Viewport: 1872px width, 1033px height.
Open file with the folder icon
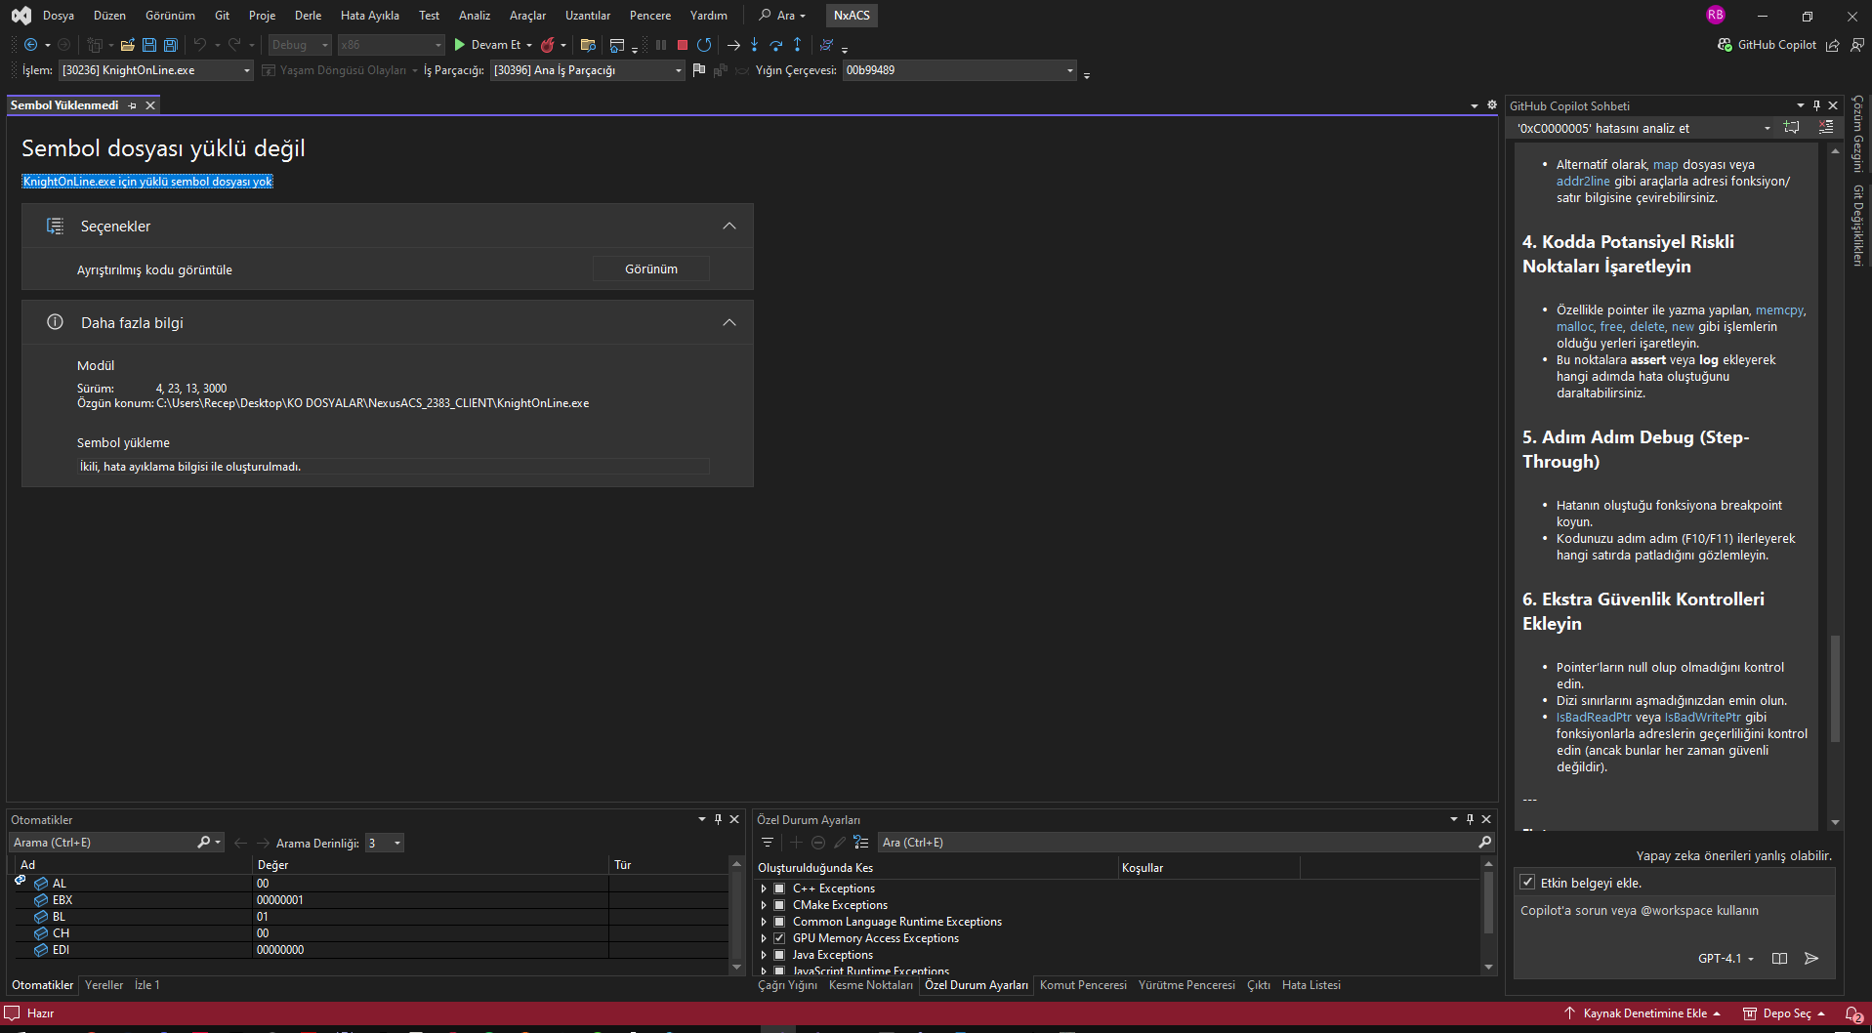pyautogui.click(x=127, y=45)
